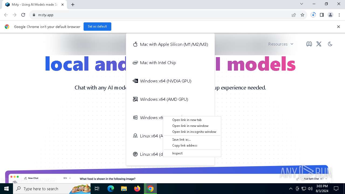Viewport: 345px width, 194px height.
Task: Select Save link as... menu entry
Action: coord(192,140)
